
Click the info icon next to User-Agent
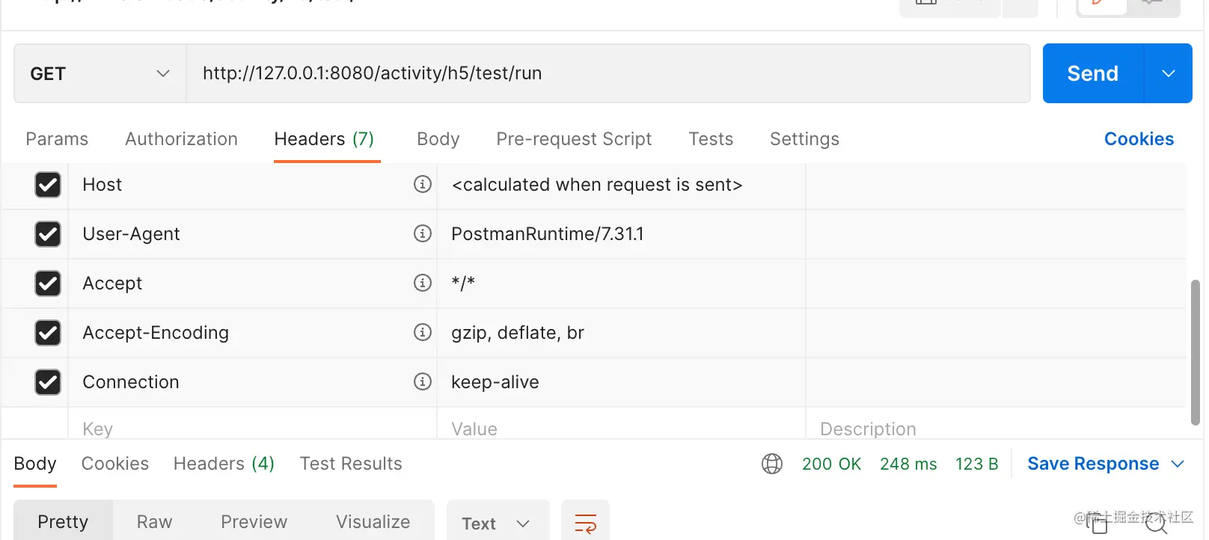pyautogui.click(x=423, y=233)
